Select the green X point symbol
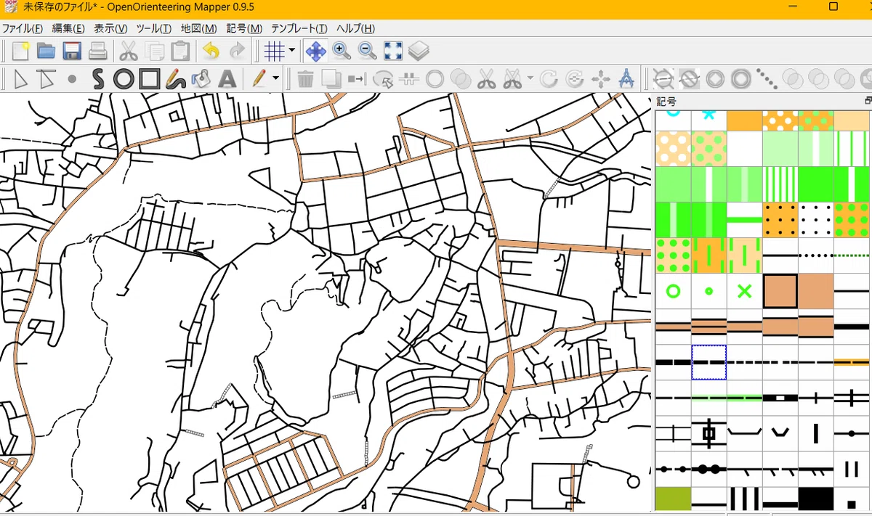The image size is (872, 516). click(x=744, y=291)
